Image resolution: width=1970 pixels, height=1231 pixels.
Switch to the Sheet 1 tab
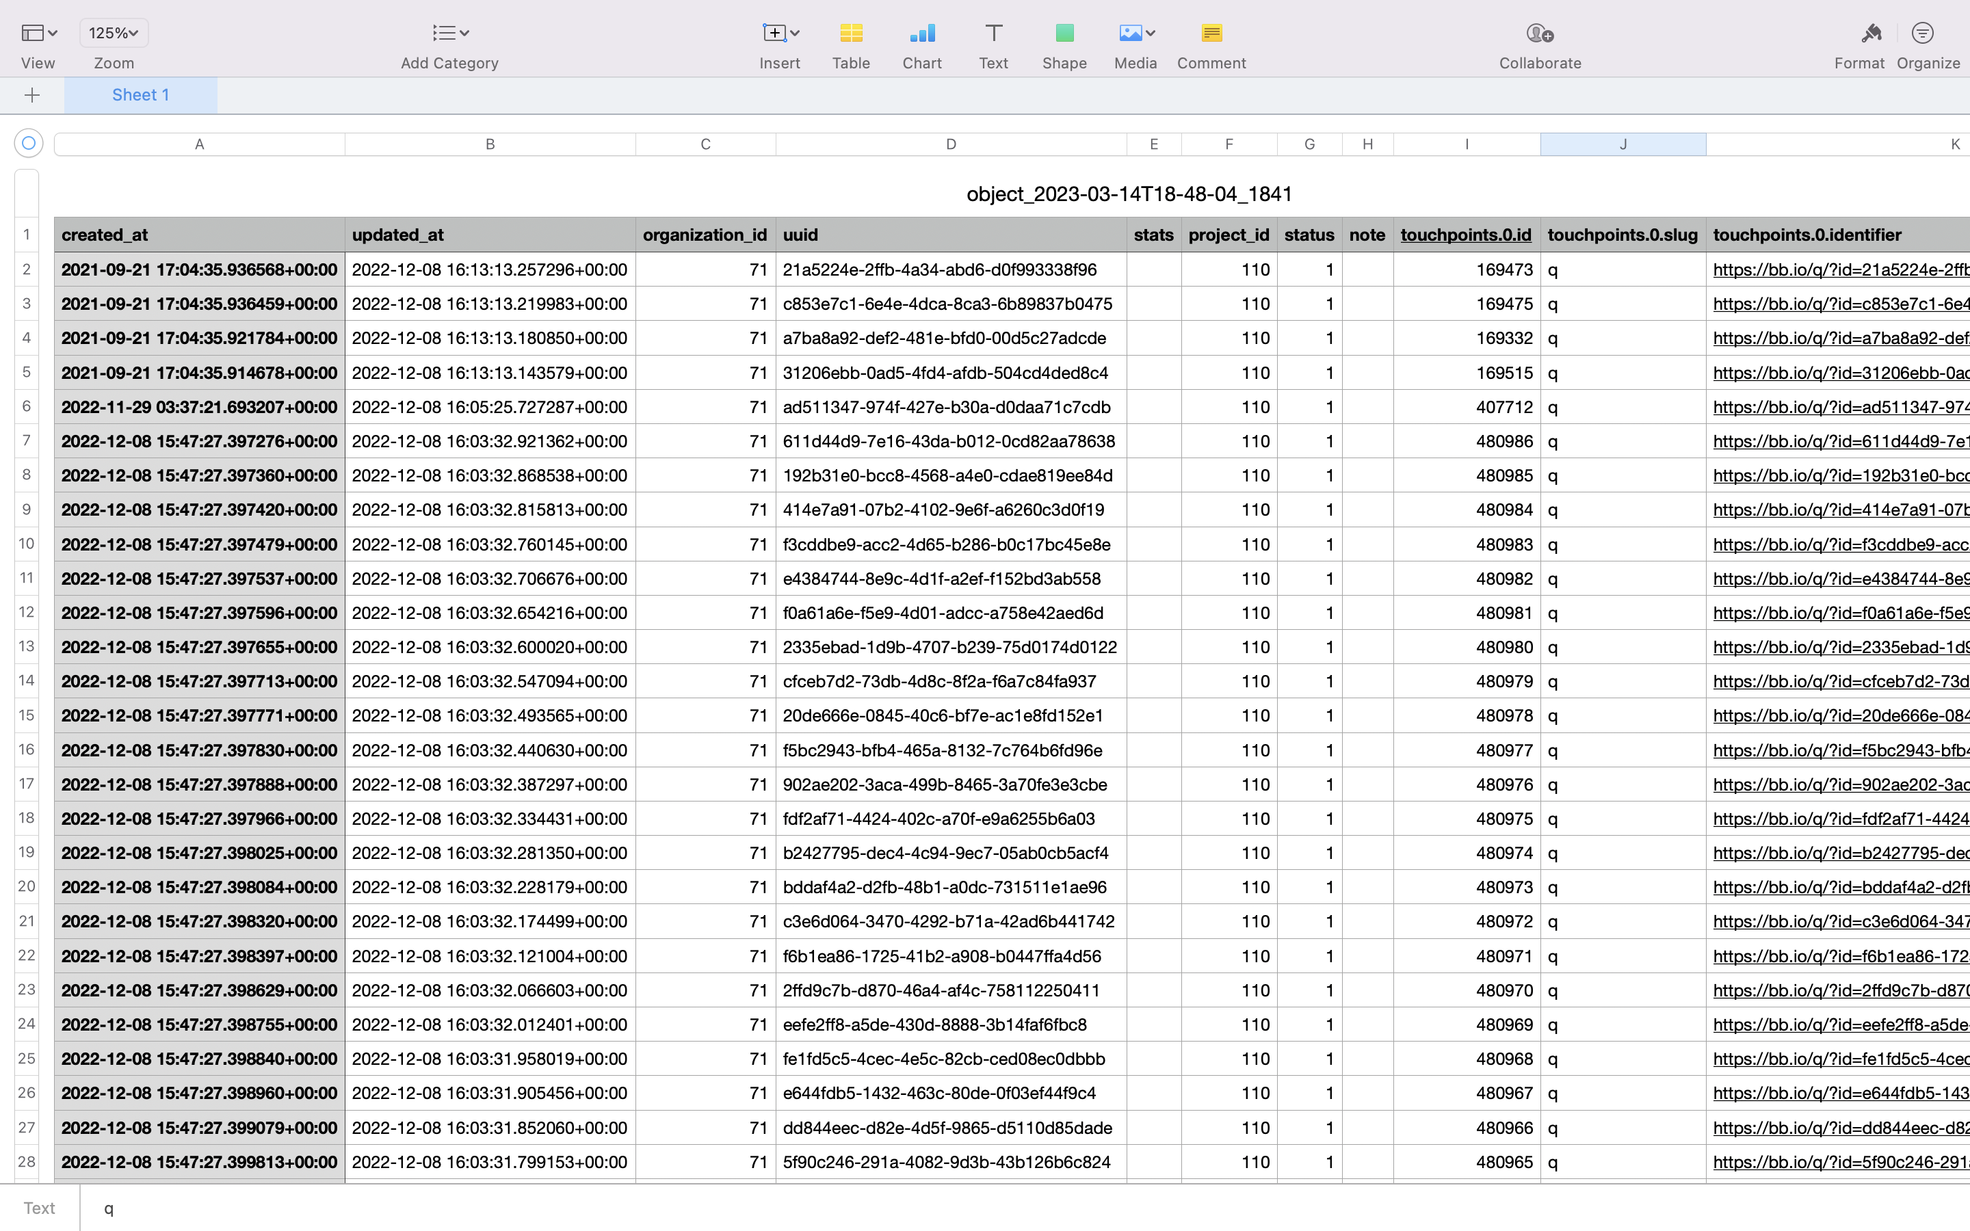[x=141, y=95]
